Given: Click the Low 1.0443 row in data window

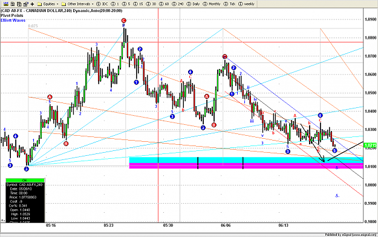Looking at the screenshot, I should [25, 218].
